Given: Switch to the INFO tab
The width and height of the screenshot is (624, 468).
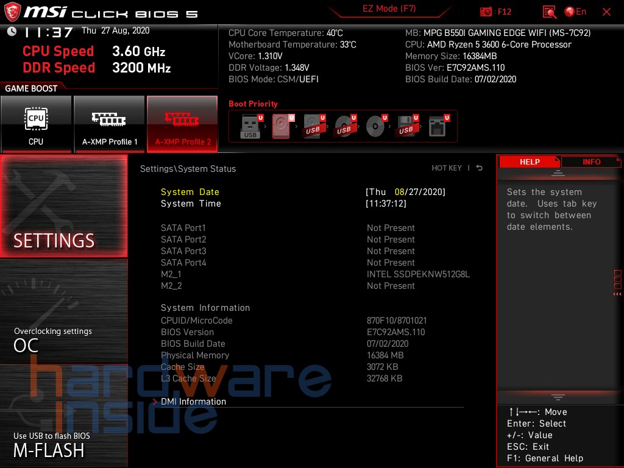Looking at the screenshot, I should 591,162.
